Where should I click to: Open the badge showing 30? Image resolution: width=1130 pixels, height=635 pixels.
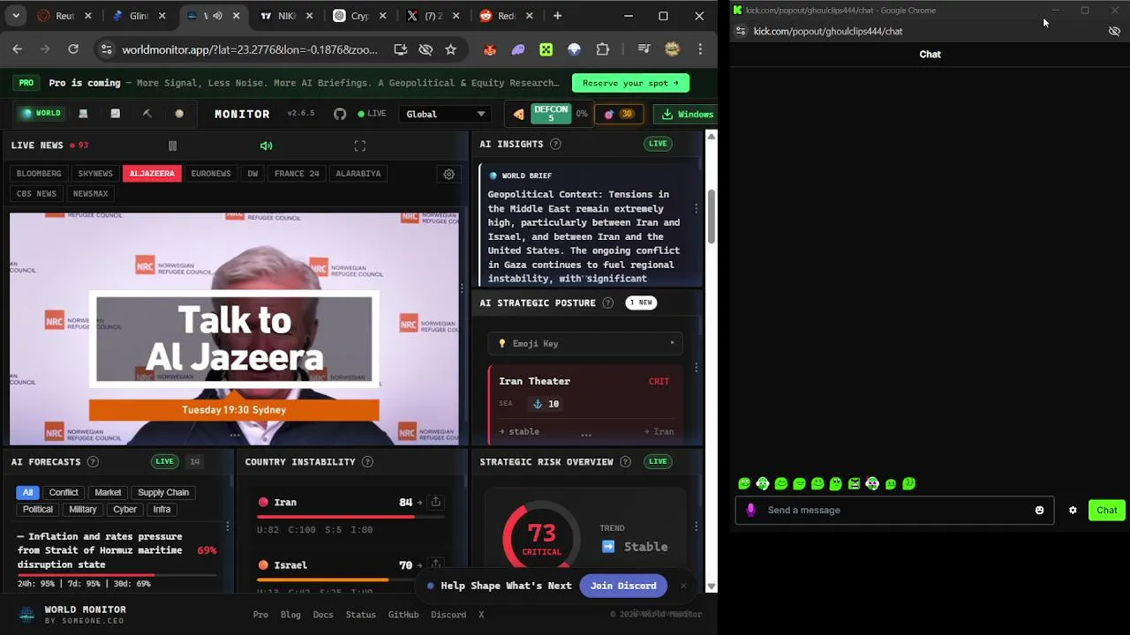pos(619,114)
